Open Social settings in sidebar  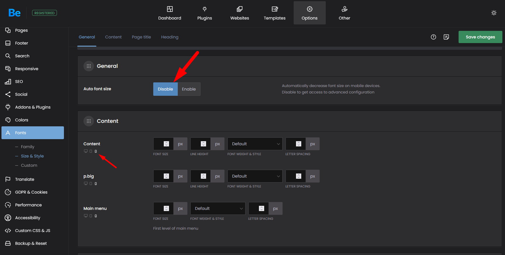(x=33, y=94)
